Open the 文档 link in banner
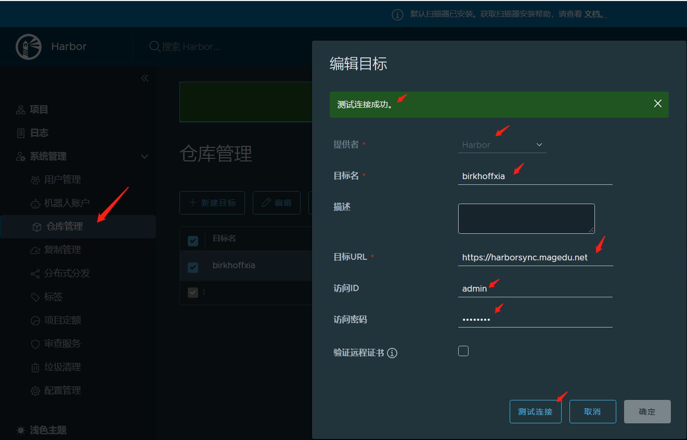The image size is (687, 440). [595, 15]
